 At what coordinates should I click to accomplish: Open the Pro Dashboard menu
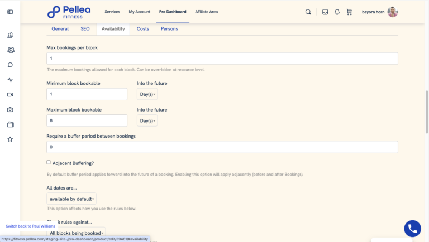[x=173, y=12]
